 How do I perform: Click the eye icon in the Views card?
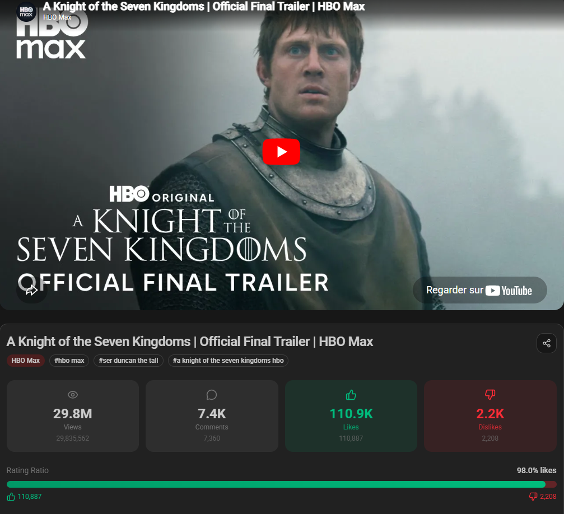tap(73, 395)
